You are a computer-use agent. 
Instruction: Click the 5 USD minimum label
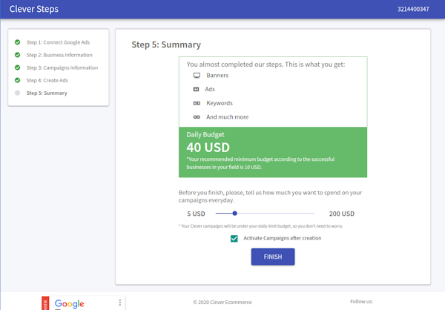(196, 214)
